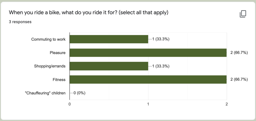
Task: Click the x-axis tick label 2
Action: (x=226, y=104)
